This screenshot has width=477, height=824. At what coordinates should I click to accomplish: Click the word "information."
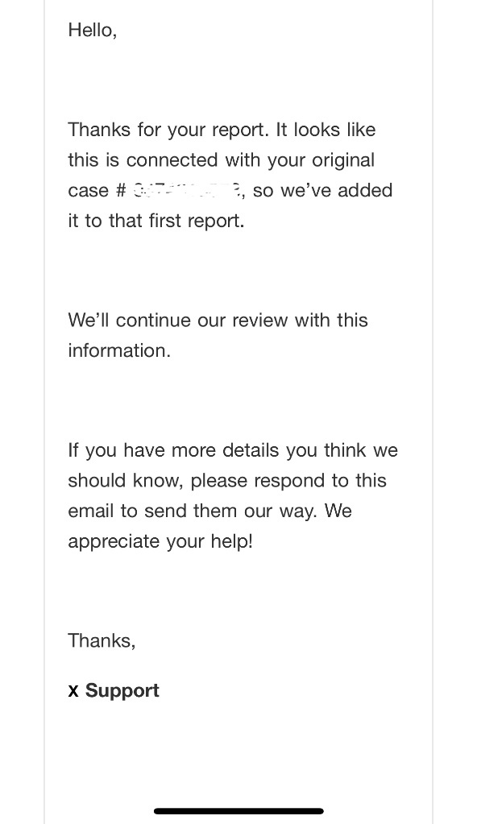119,350
